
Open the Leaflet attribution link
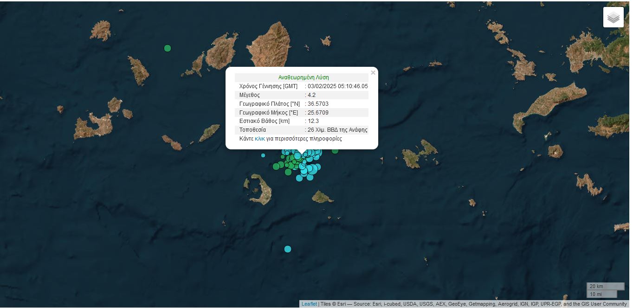tap(309, 304)
